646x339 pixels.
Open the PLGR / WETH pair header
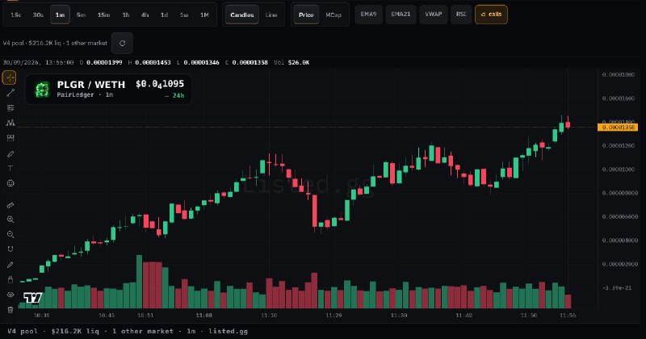[108, 89]
